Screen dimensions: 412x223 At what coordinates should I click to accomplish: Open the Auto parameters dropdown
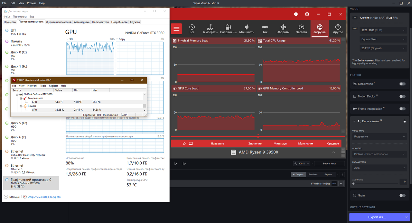(x=380, y=168)
